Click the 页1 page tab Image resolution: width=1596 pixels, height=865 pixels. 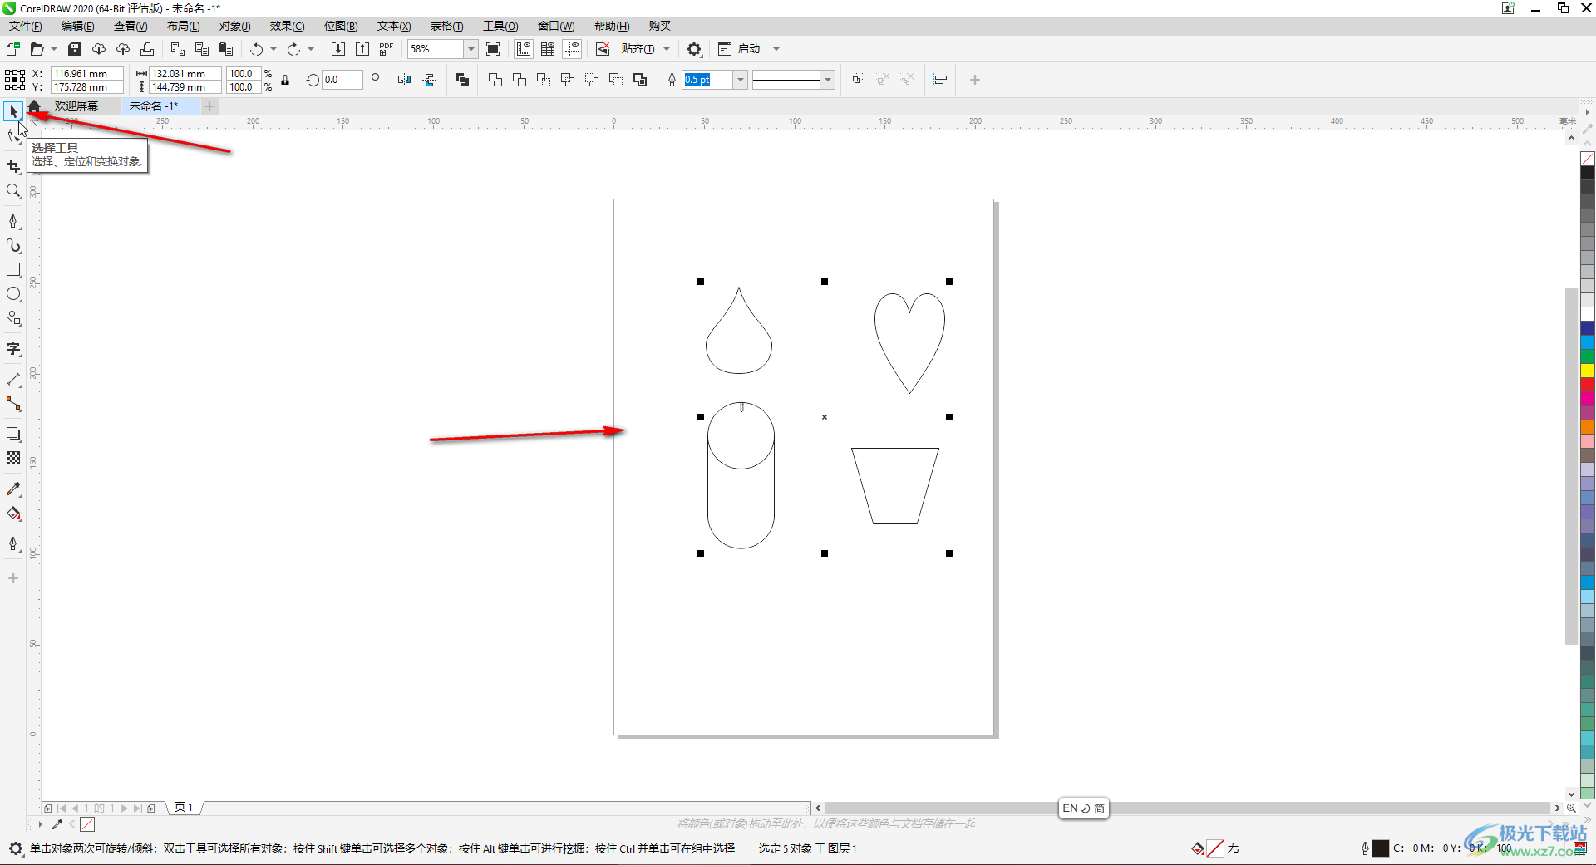click(x=184, y=808)
